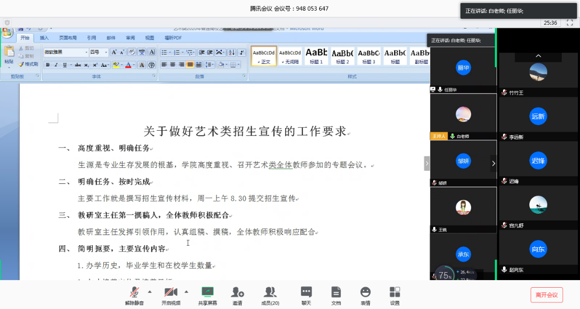Select the 任丽华 participant video tile
The height and width of the screenshot is (309, 580).
tap(463, 68)
